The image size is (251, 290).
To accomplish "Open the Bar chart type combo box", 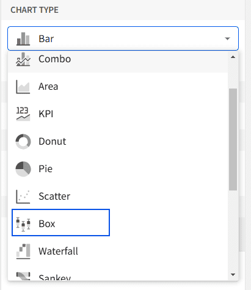I will (x=123, y=38).
